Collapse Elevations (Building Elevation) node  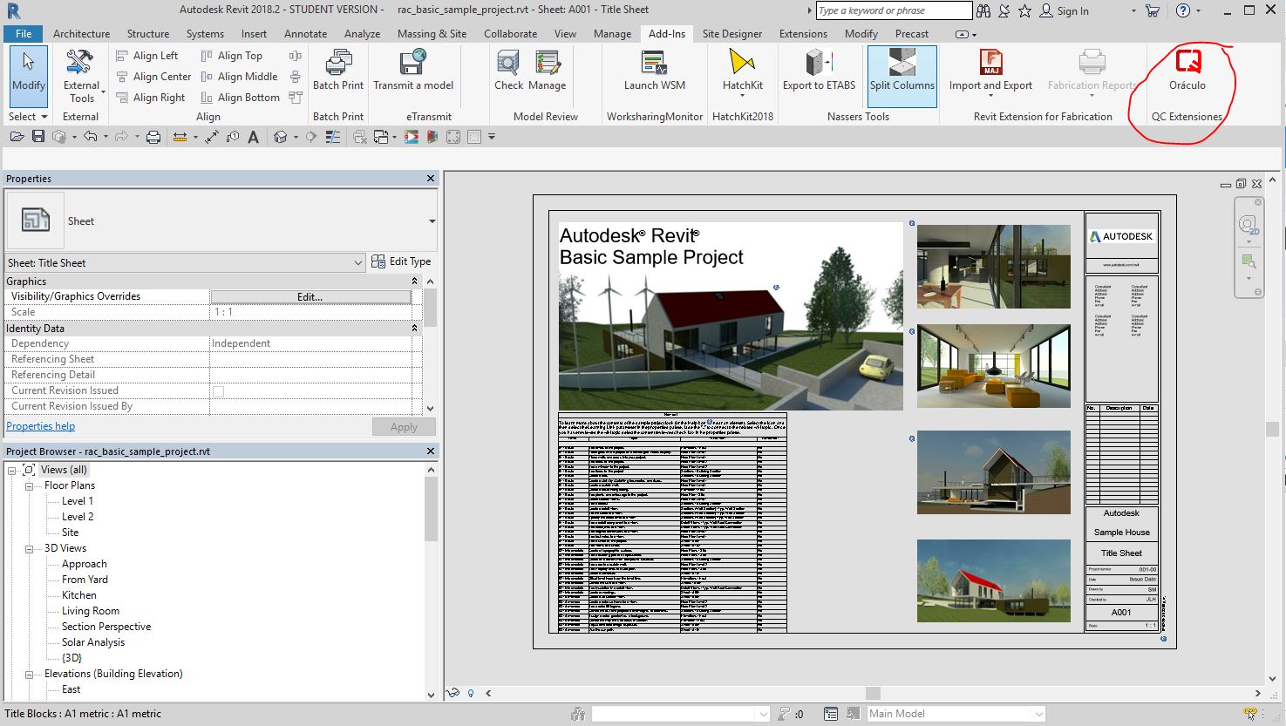(x=29, y=675)
